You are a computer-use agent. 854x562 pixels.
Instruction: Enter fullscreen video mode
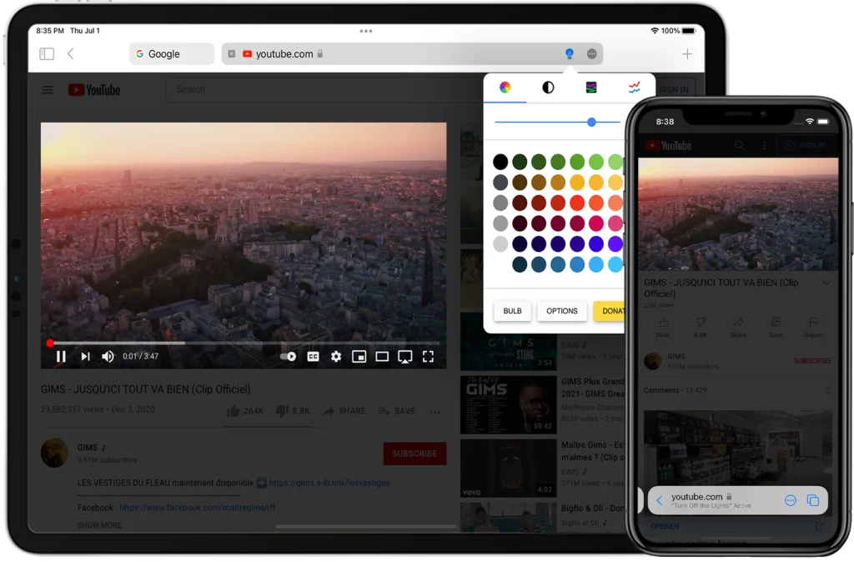428,357
